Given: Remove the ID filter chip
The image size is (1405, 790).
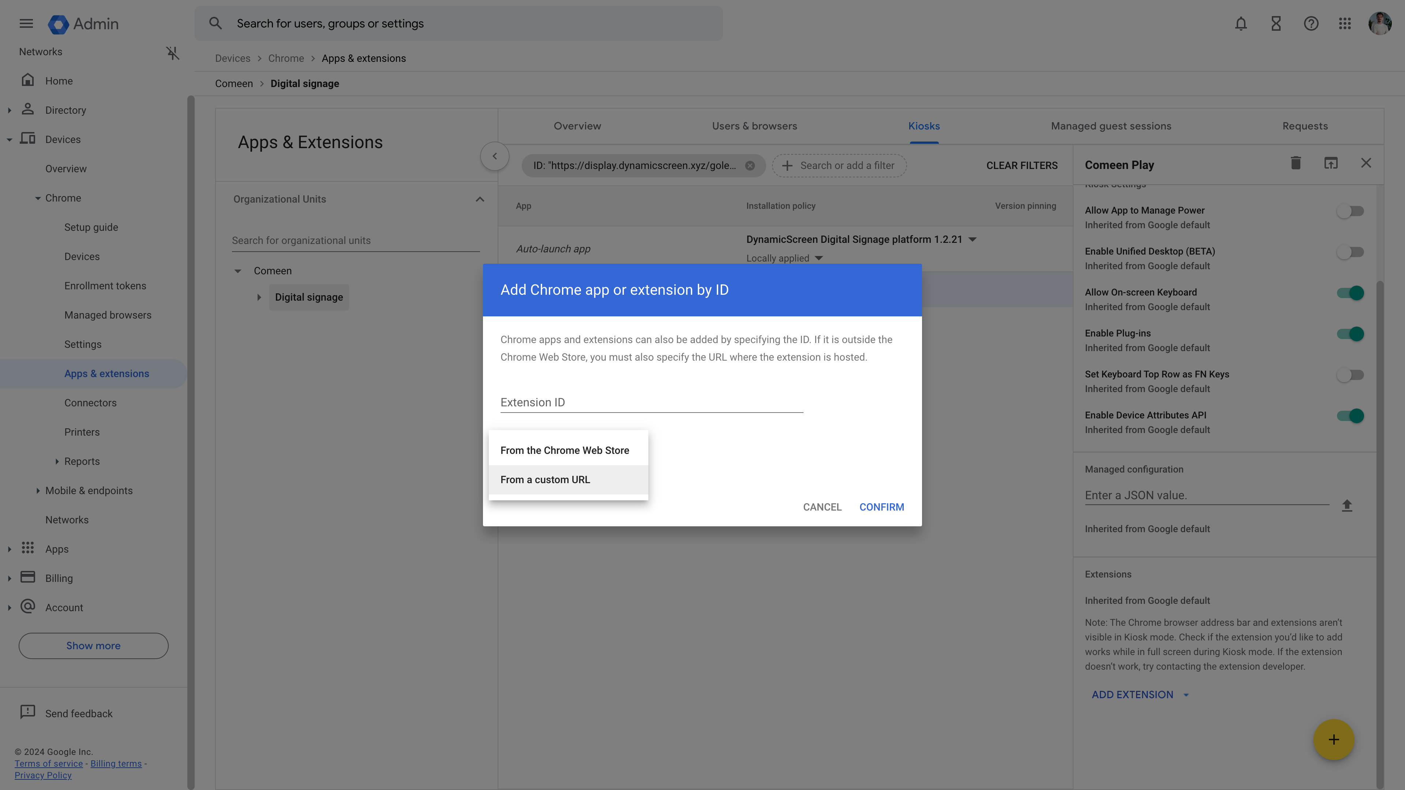Looking at the screenshot, I should tap(750, 166).
